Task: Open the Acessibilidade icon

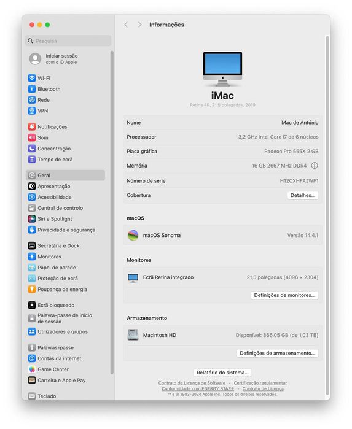Action: coord(32,197)
